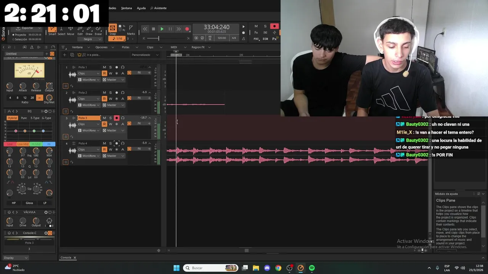488x274 pixels.
Task: Toggle the DIM solo button
Action: (x=265, y=39)
